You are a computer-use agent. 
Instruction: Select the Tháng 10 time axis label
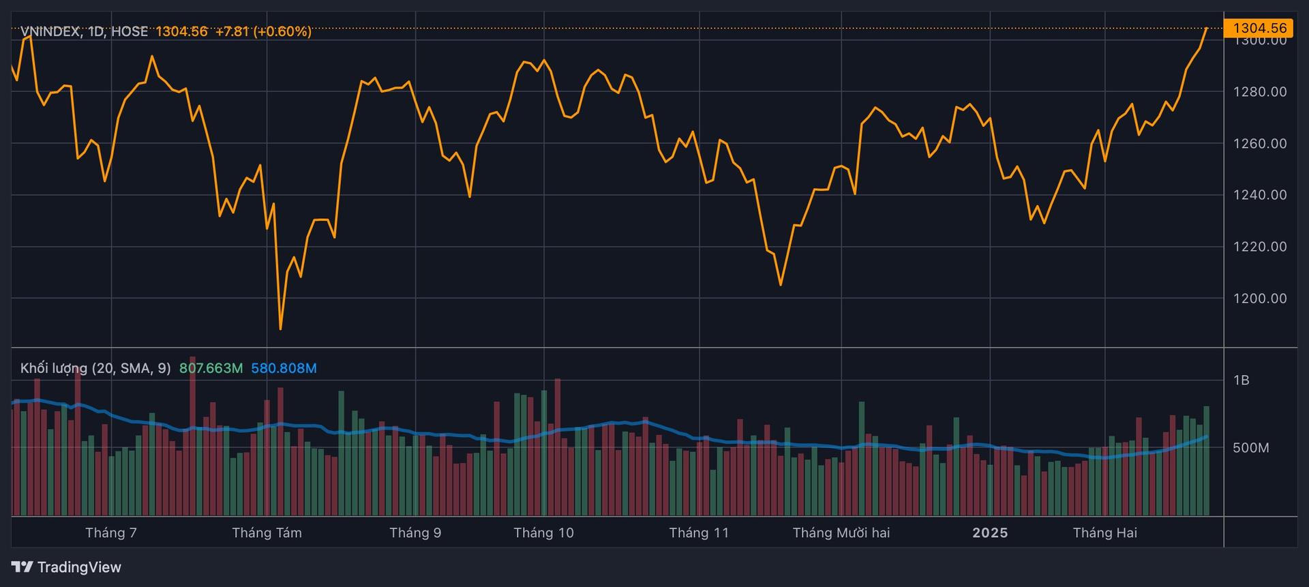click(x=543, y=533)
